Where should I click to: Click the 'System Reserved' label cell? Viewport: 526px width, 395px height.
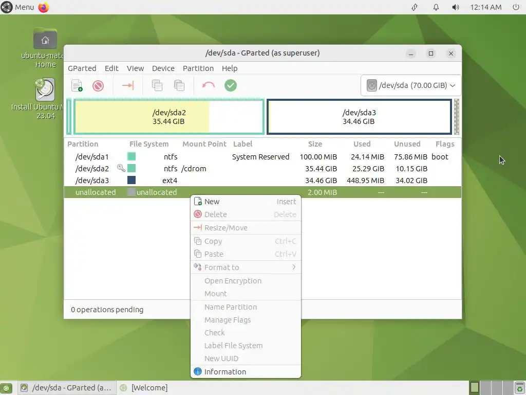[260, 157]
